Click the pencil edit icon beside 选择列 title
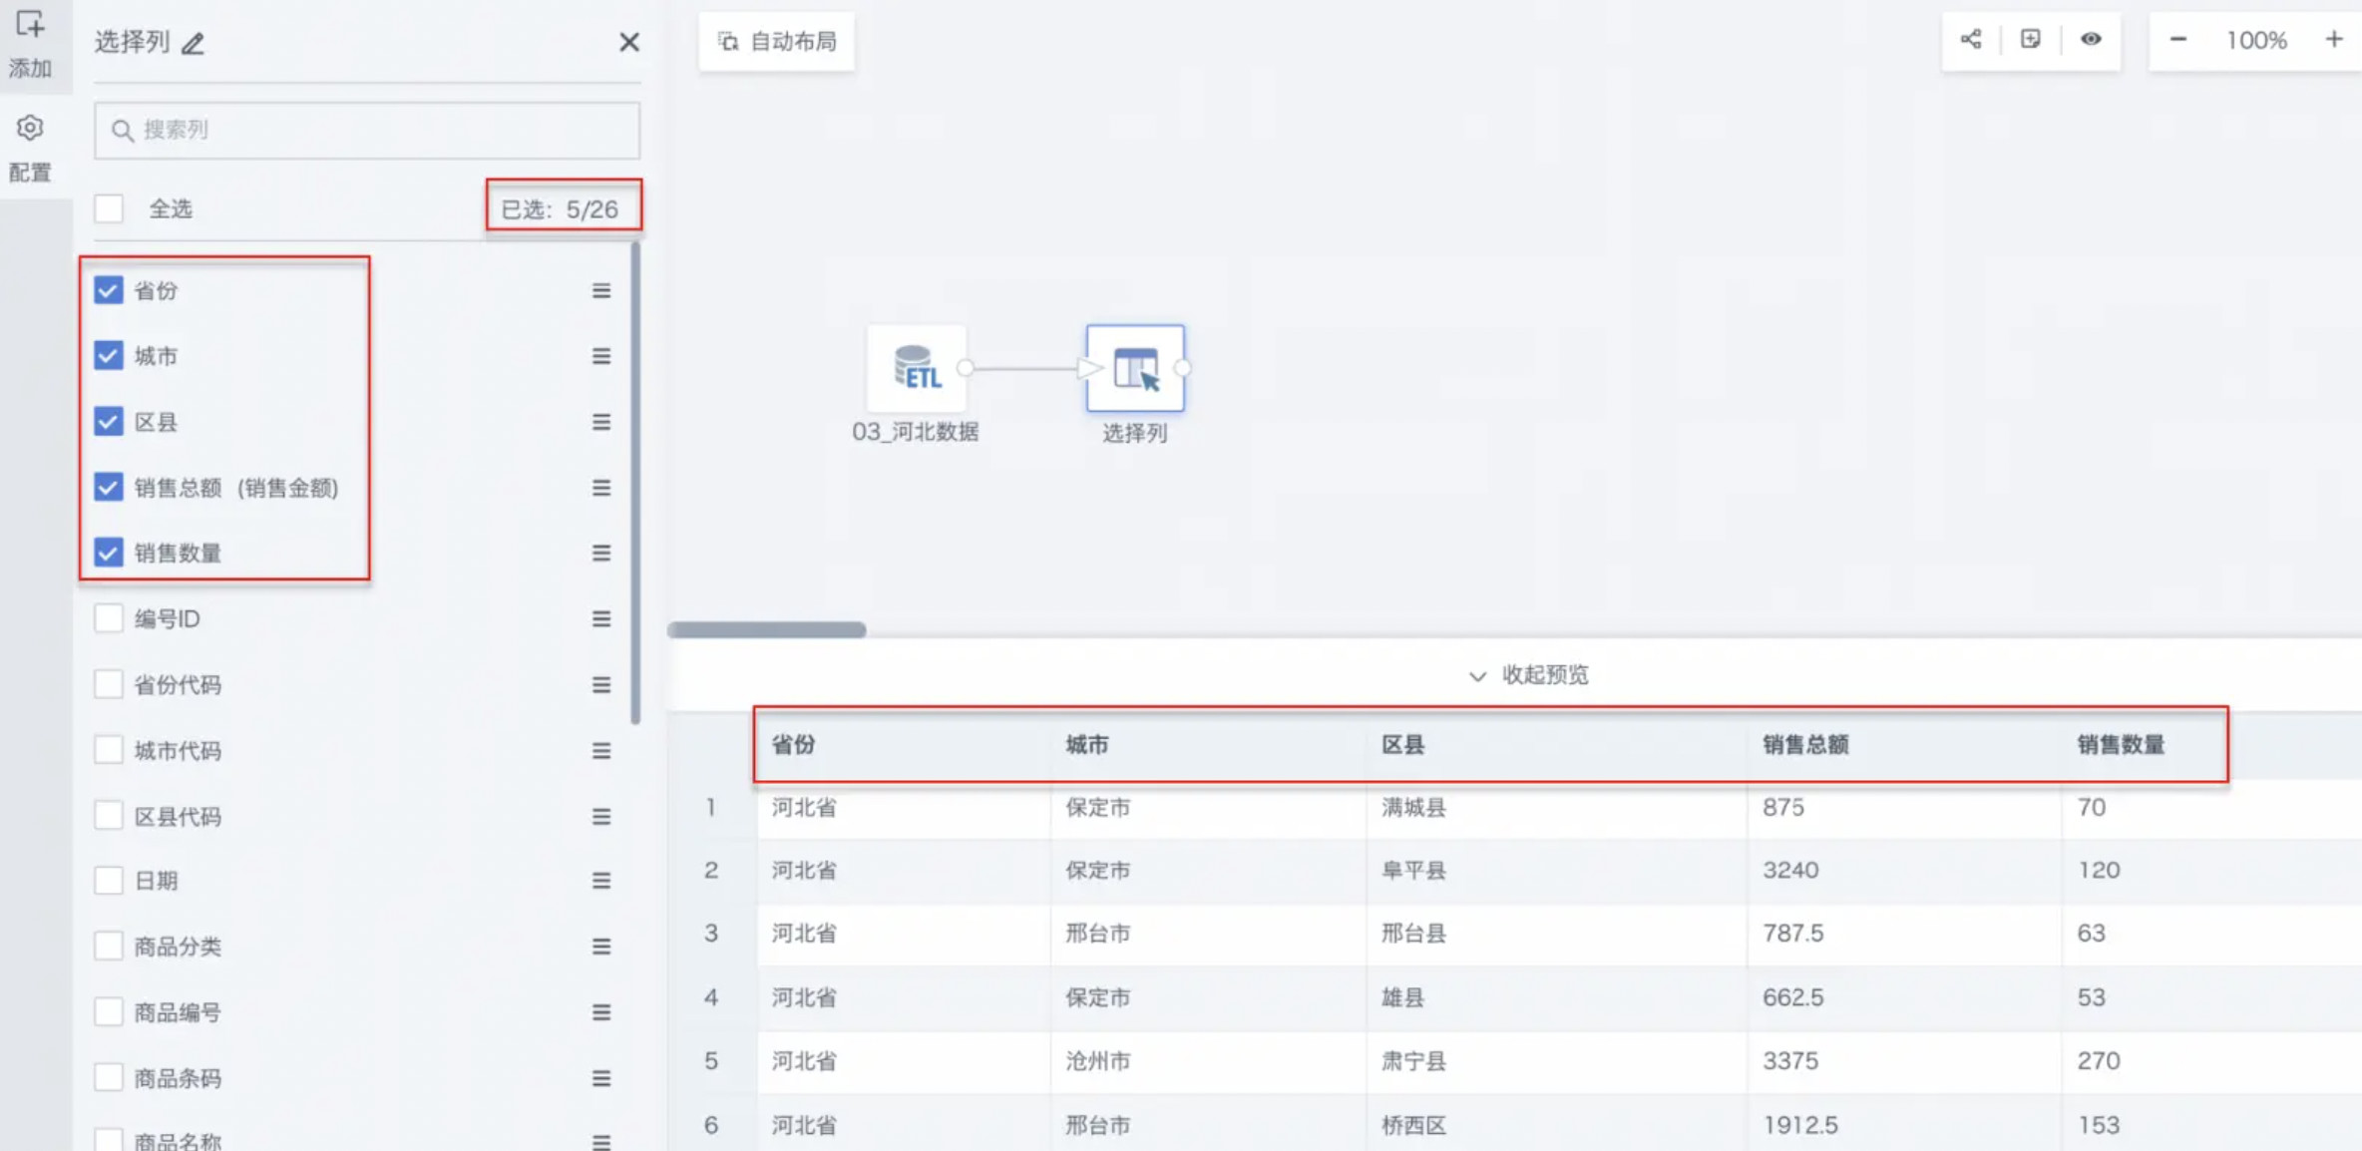 193,43
